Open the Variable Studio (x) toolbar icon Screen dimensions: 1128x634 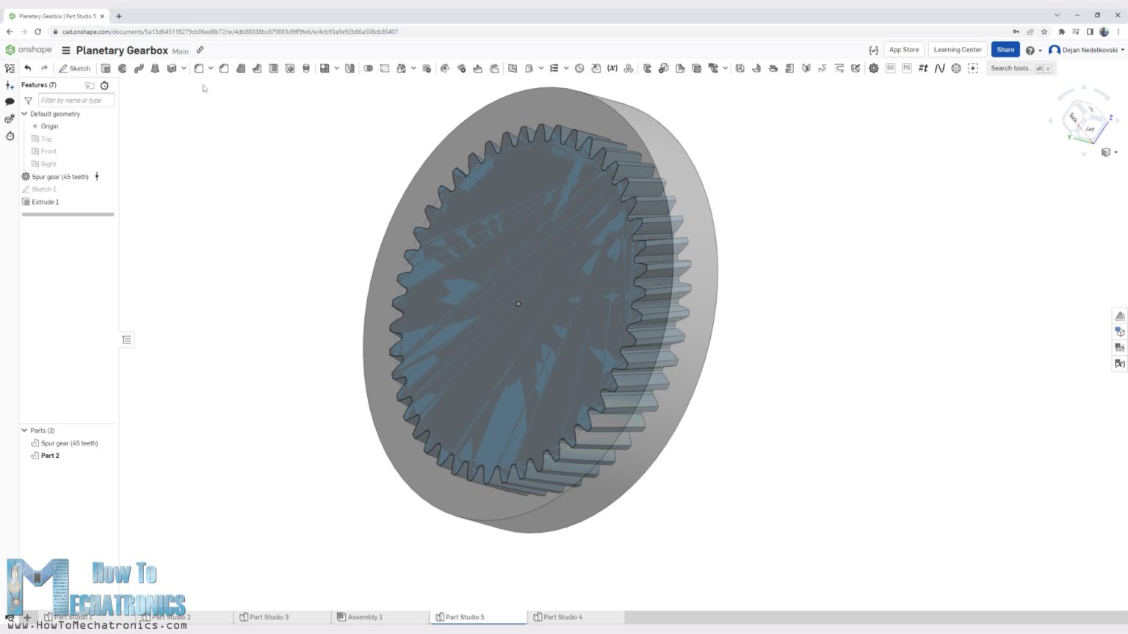(612, 68)
